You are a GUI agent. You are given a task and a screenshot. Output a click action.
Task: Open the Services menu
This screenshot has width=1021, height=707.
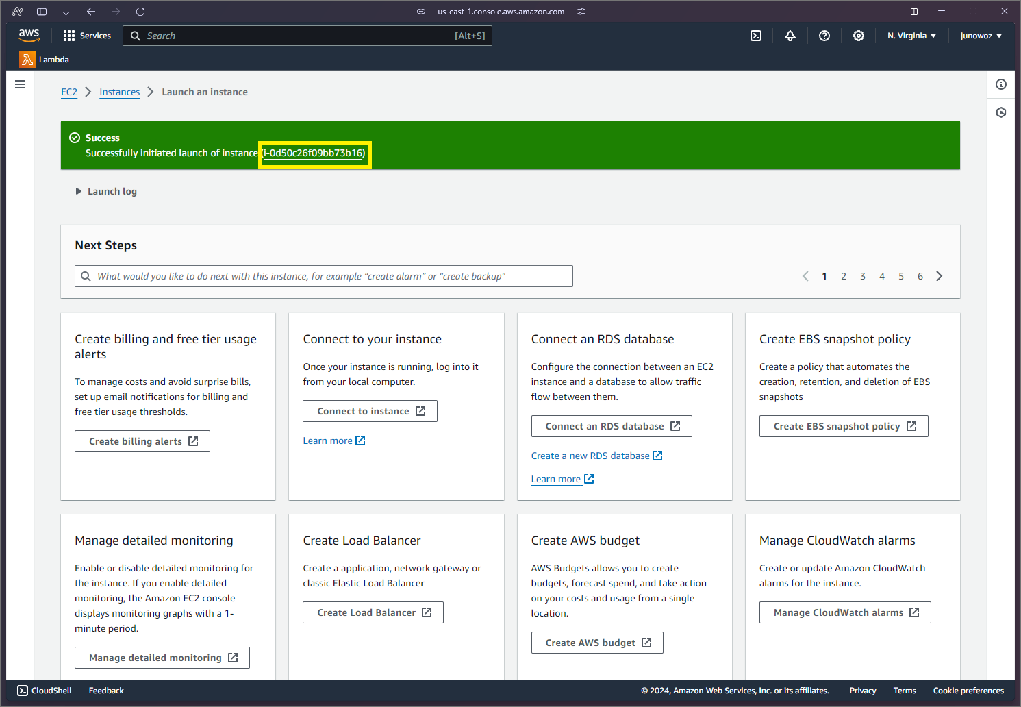point(87,36)
